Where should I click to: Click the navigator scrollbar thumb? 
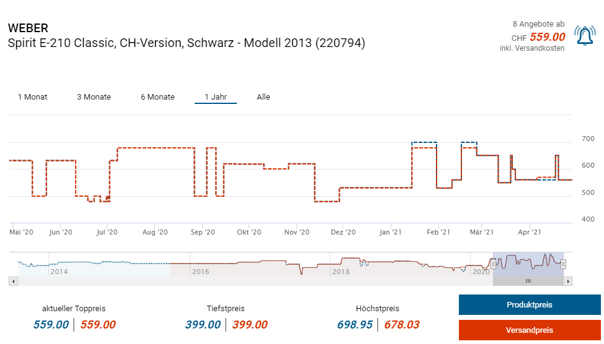pyautogui.click(x=528, y=281)
